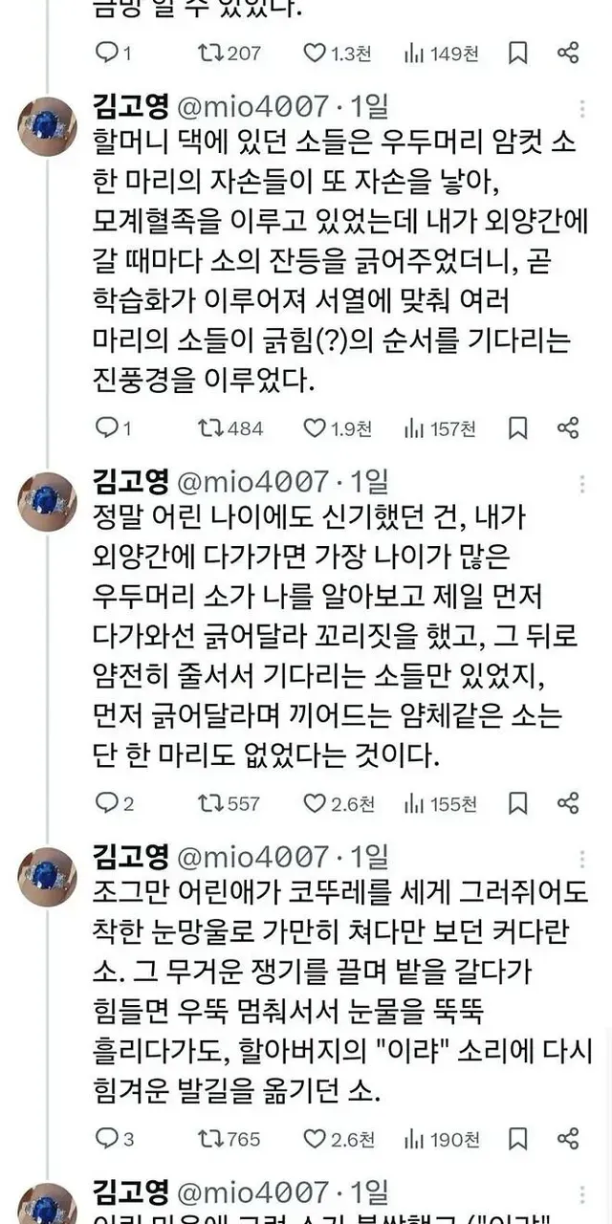Like the tweet with 1.9천 likes
Image resolution: width=612 pixels, height=1224 pixels.
(315, 428)
